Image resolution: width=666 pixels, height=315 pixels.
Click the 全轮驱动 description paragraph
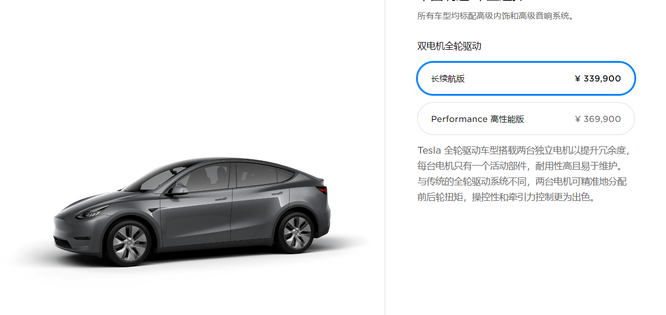tap(523, 174)
